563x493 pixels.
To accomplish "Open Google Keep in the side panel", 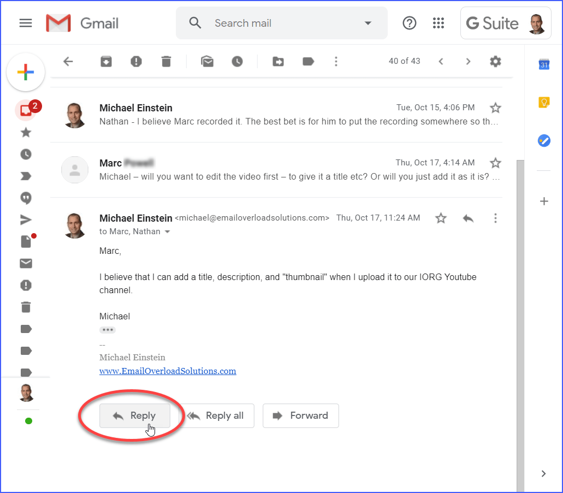I will (x=544, y=102).
